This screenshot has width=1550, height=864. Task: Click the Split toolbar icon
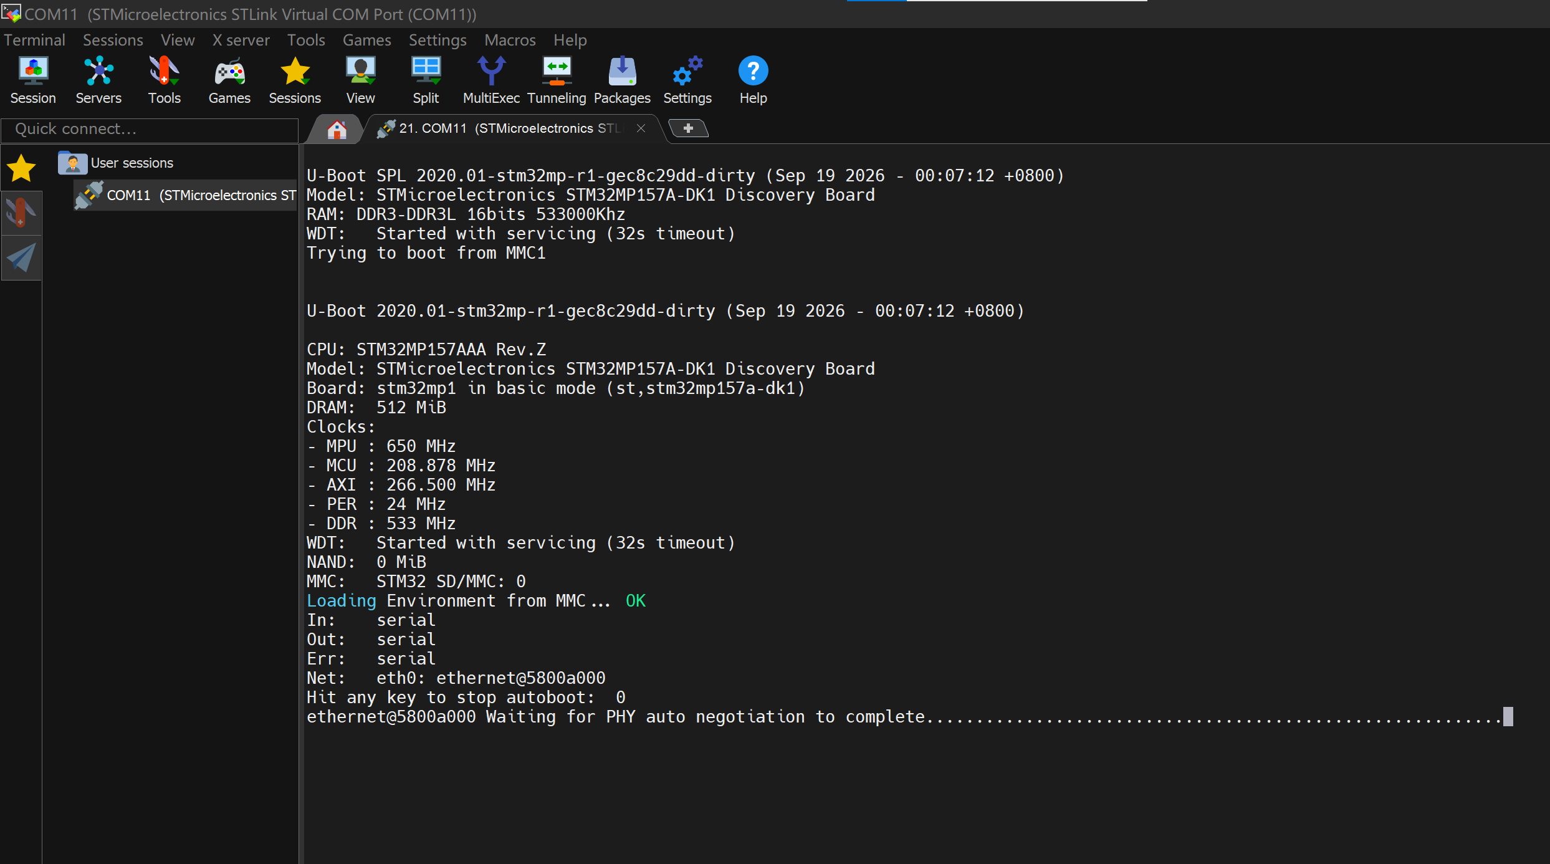pos(426,80)
